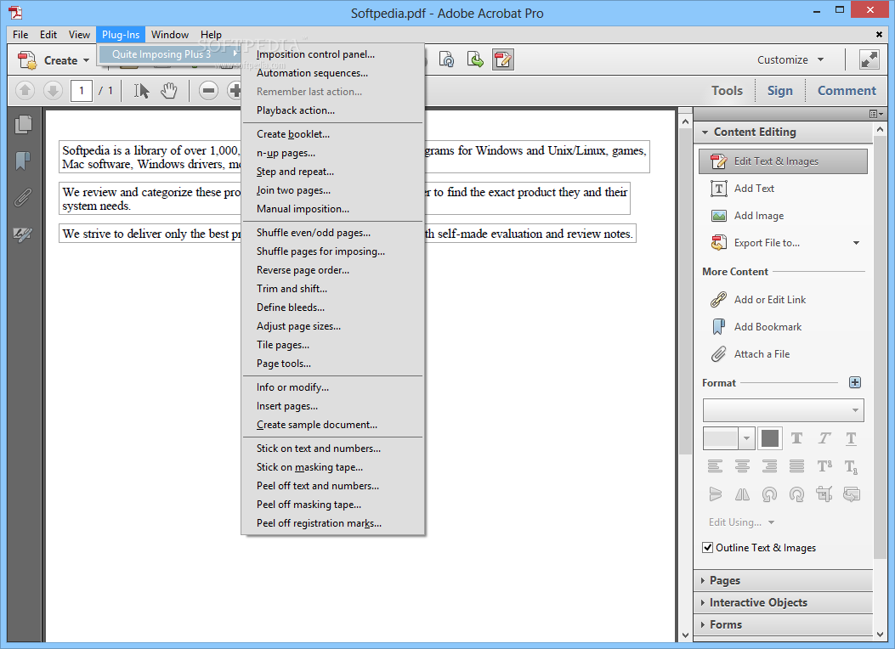
Task: Go to previous page arrow
Action: [x=25, y=91]
